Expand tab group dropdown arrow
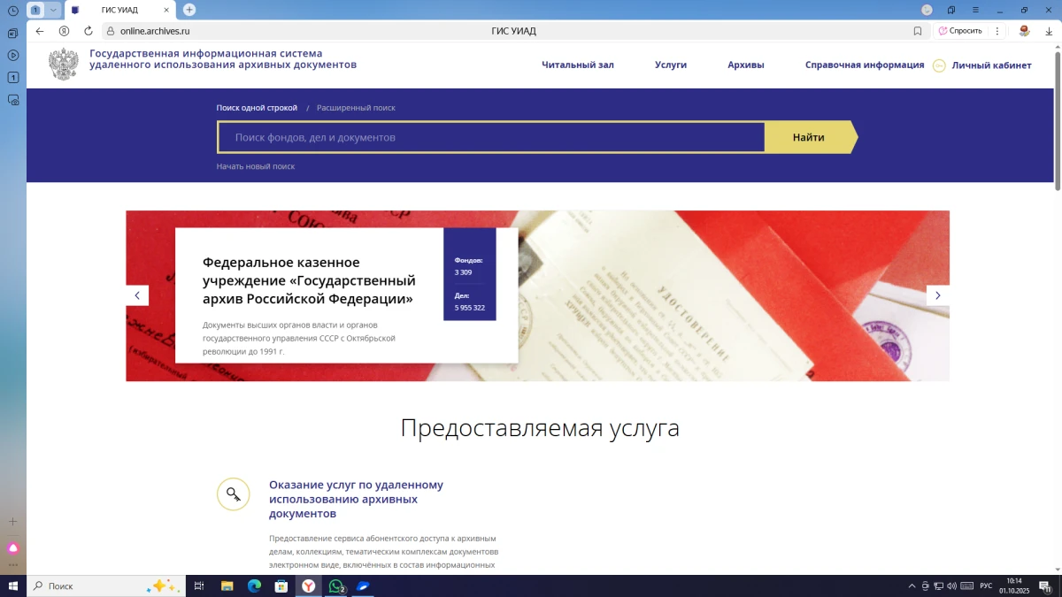 pos(53,10)
